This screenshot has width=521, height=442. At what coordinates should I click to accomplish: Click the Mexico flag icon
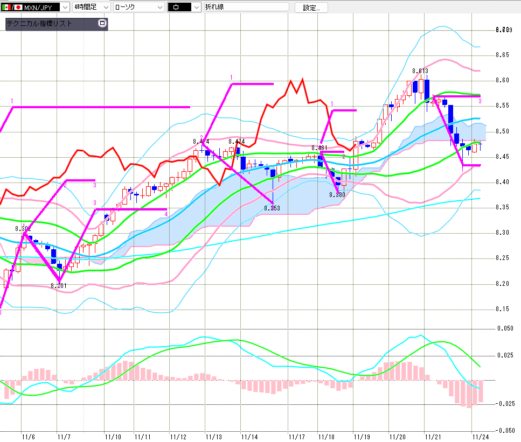pos(6,8)
